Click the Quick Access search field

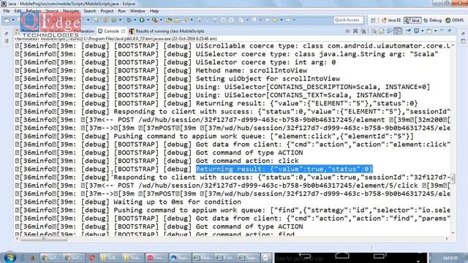tap(348, 20)
